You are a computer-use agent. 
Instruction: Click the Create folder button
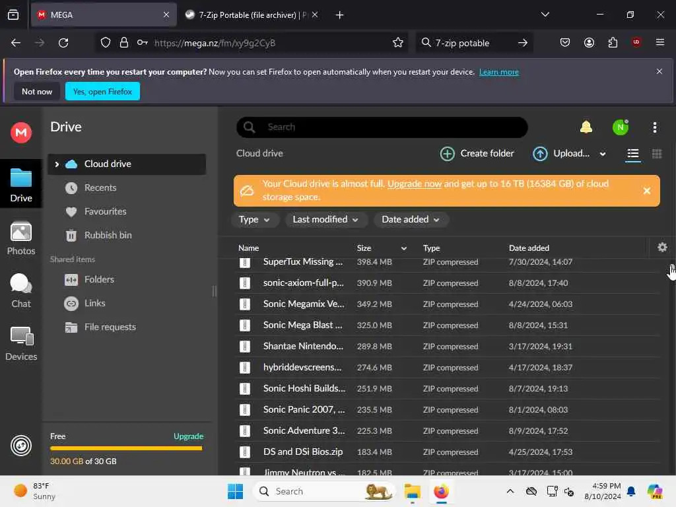477,154
